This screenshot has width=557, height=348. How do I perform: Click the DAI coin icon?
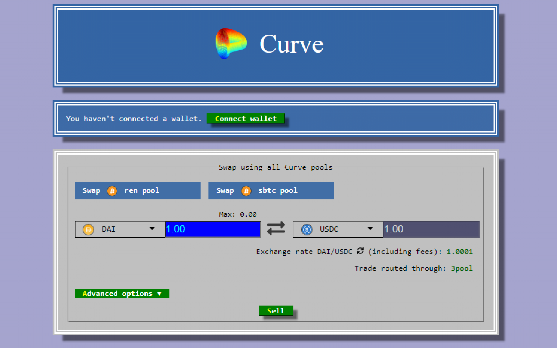click(88, 229)
